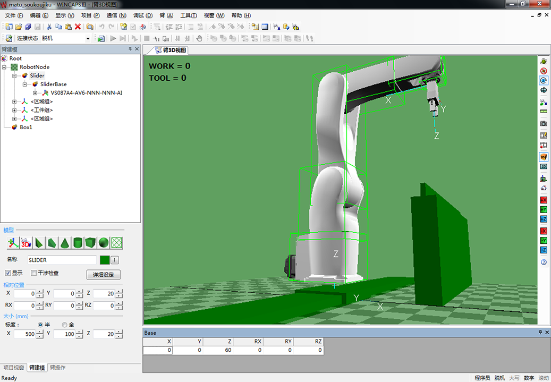
Task: Open the 连接状态 dropdown
Action: tap(88, 38)
